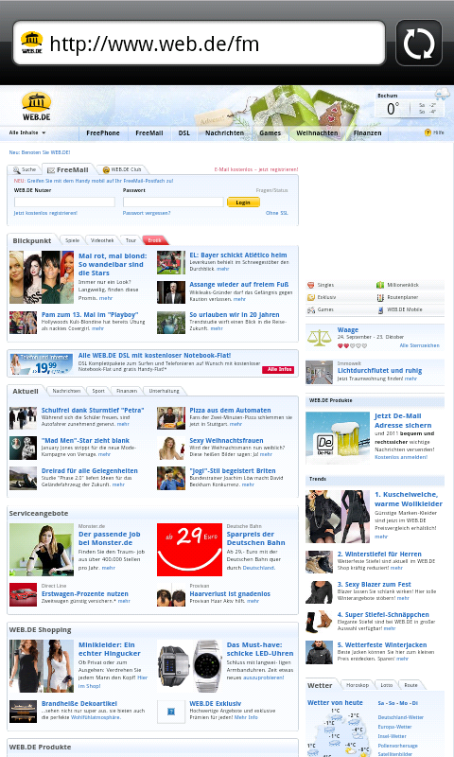454x757 pixels.
Task: Click Jetzt kostenlos registrieren link
Action: pyautogui.click(x=45, y=213)
